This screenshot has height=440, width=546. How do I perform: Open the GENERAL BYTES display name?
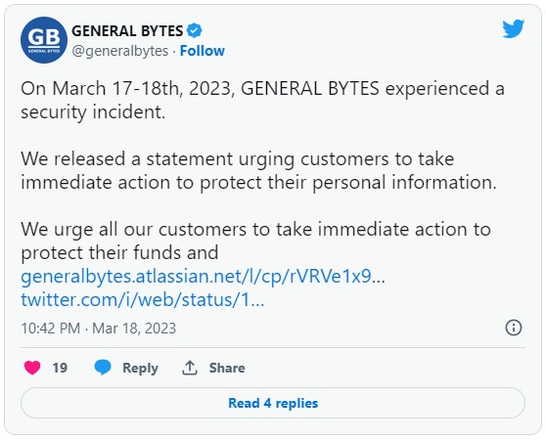(127, 31)
